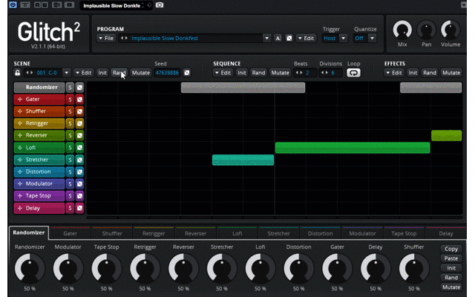Randomize the seed with the dice icon
The width and height of the screenshot is (475, 297).
coord(187,73)
